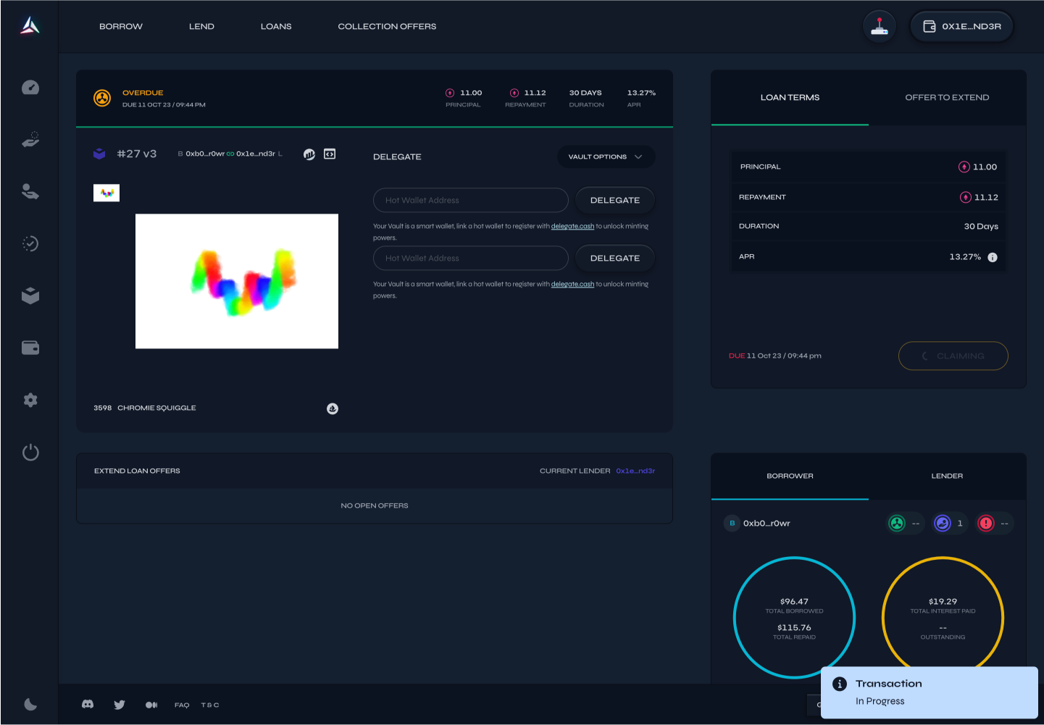
Task: Click the purple vault cube icon beside #27 v3
Action: pyautogui.click(x=100, y=154)
